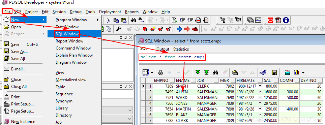
Task: Click the Find Next binoculars-with-arrow icon
Action: point(141,20)
